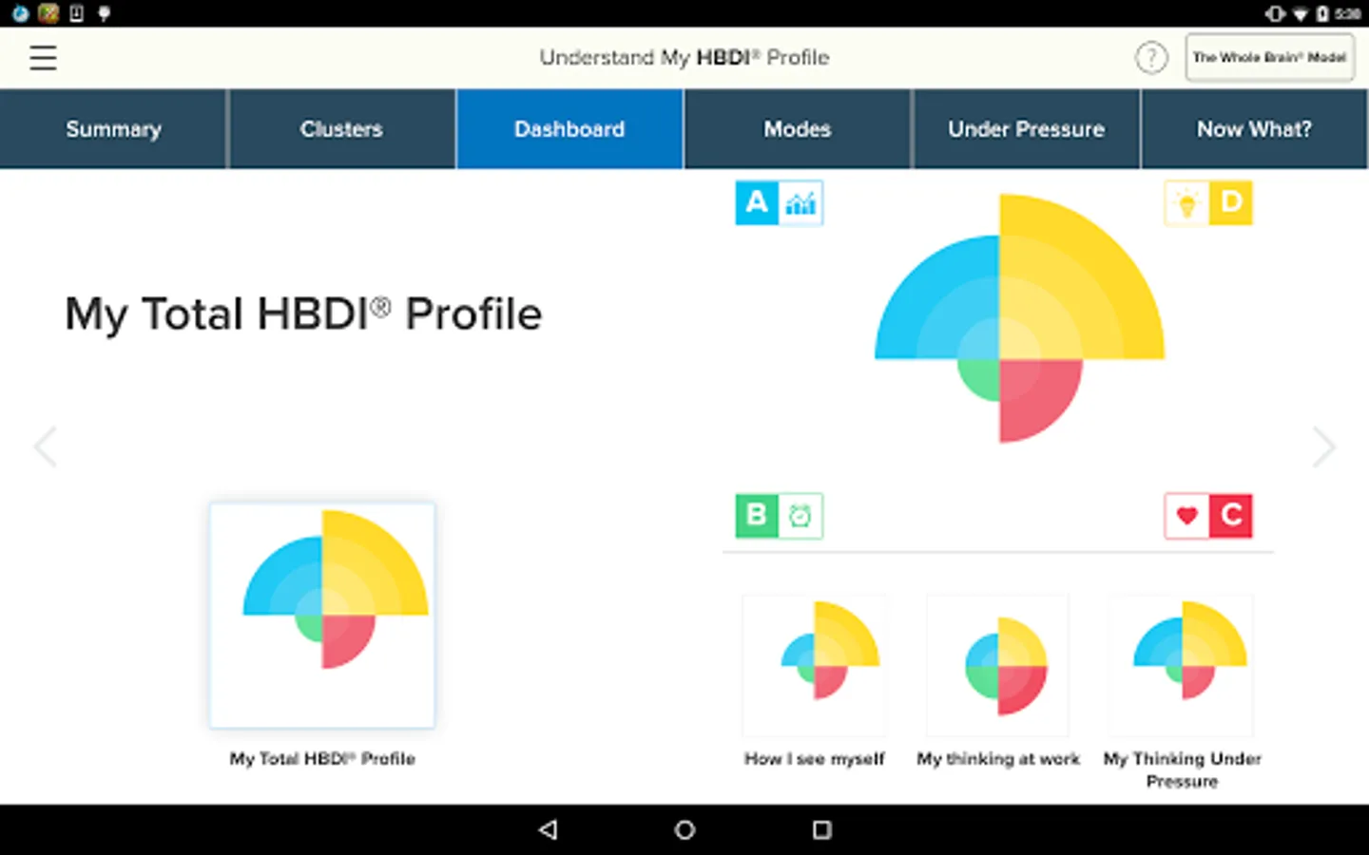Tap the Android back button

pos(548,829)
